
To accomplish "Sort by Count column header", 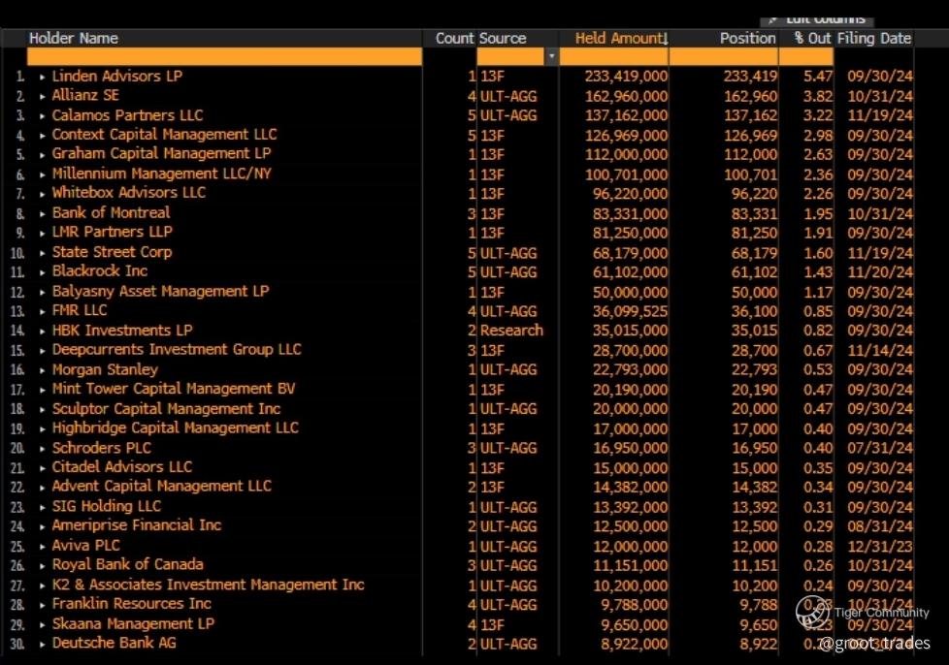I will coord(454,38).
